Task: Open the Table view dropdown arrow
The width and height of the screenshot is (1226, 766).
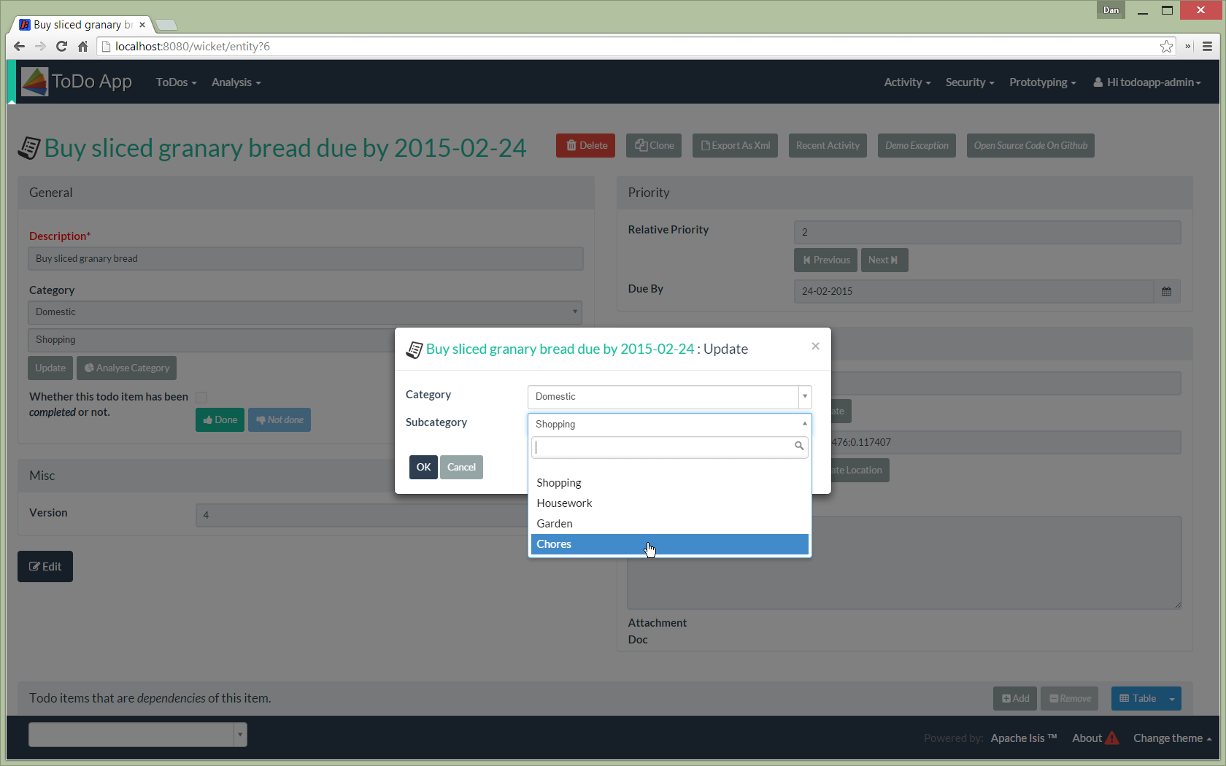Action: tap(1172, 699)
